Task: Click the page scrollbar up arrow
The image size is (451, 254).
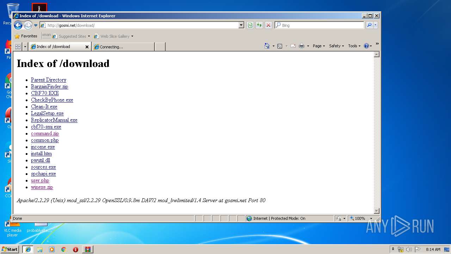Action: point(376,54)
